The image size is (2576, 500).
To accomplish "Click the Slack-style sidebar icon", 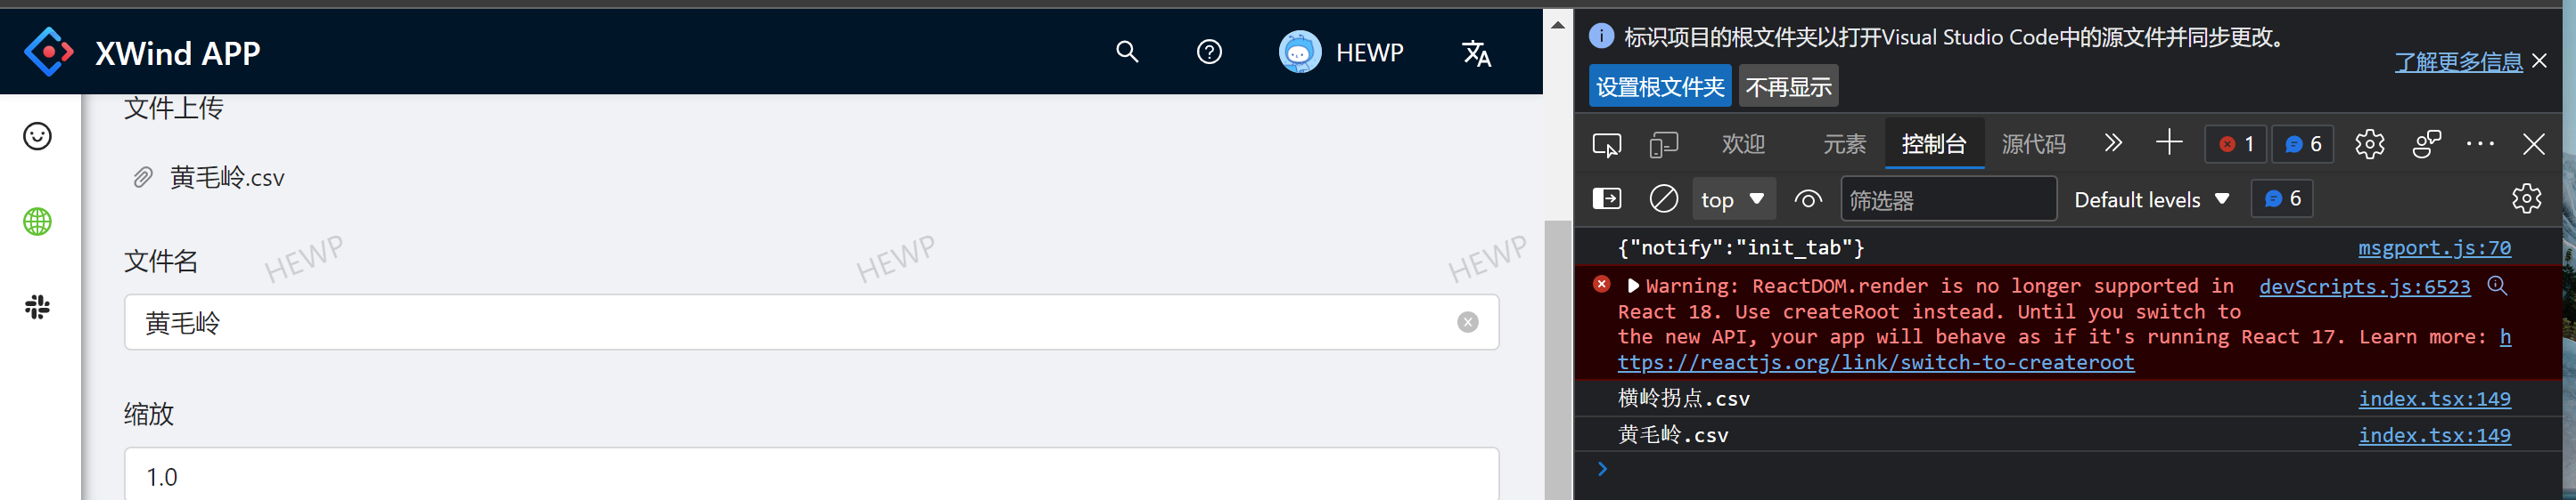I will tap(37, 306).
